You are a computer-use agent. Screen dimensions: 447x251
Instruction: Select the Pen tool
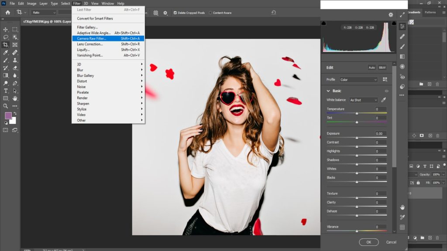(15, 83)
